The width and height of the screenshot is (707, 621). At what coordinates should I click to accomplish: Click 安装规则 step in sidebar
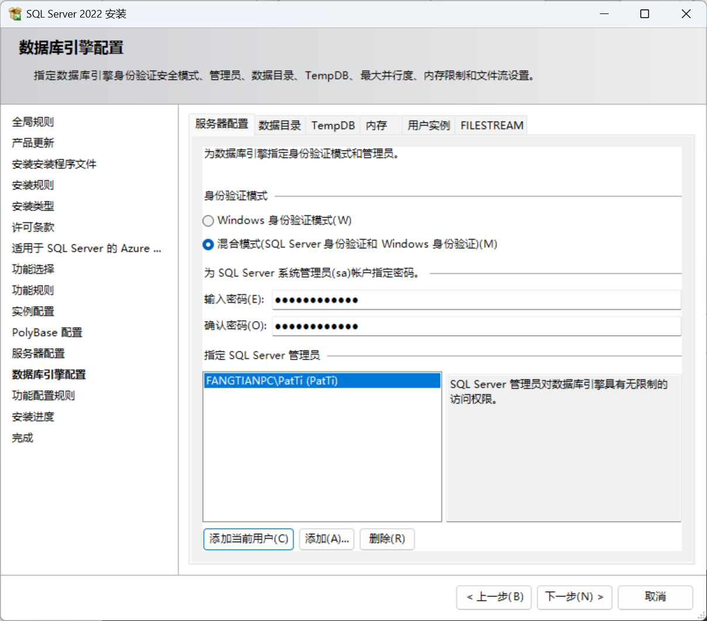pos(33,185)
